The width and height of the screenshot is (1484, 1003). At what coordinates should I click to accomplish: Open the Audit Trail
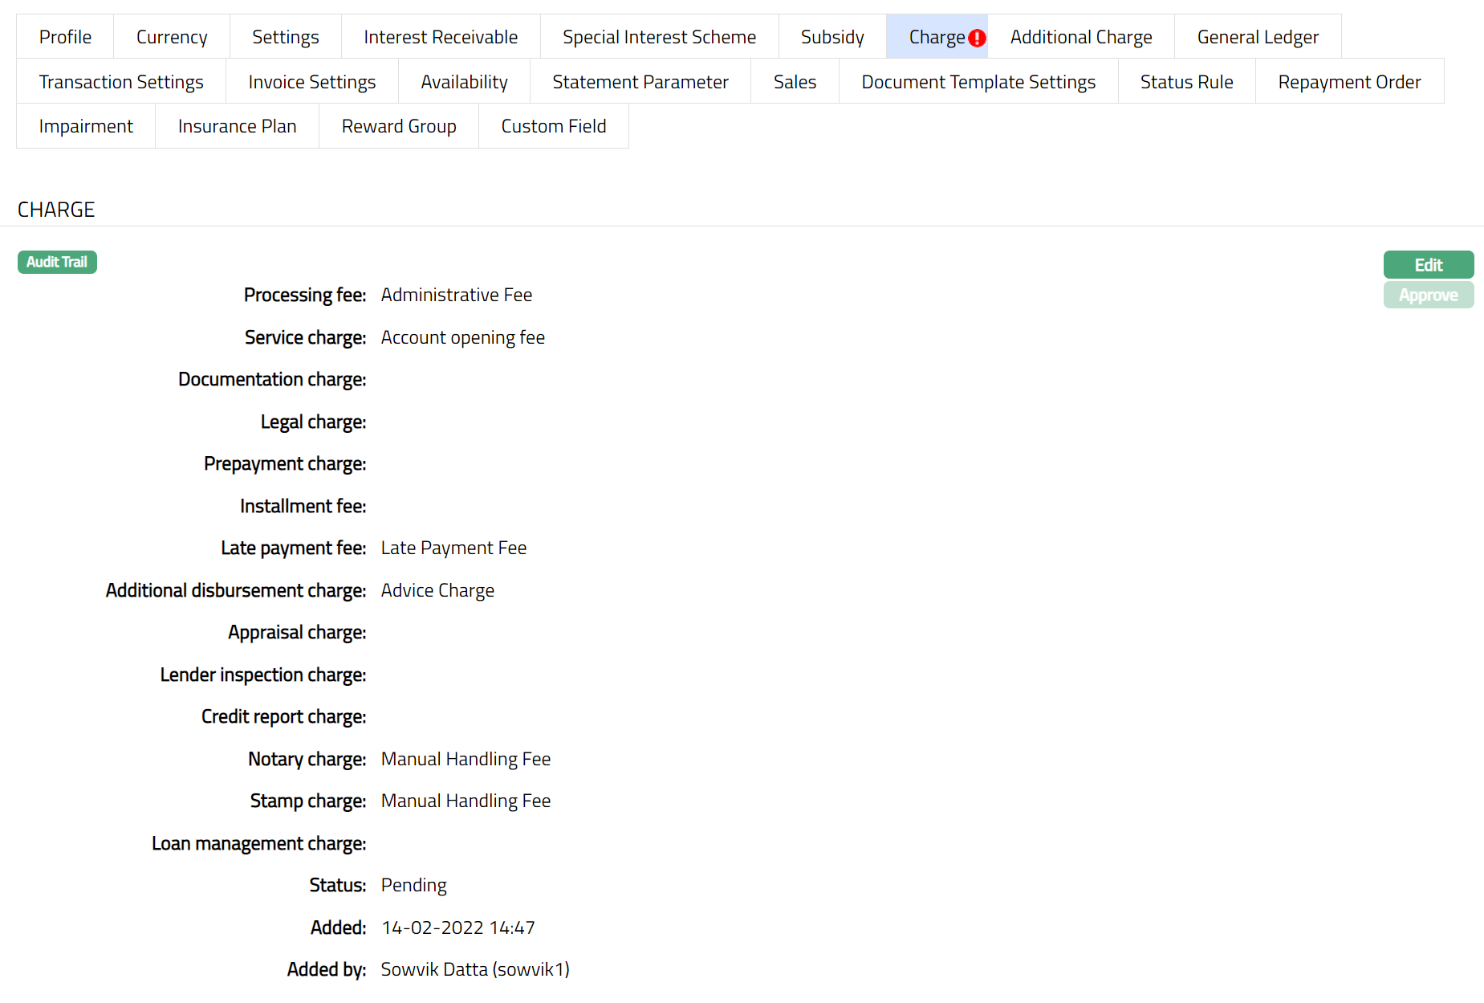tap(57, 263)
